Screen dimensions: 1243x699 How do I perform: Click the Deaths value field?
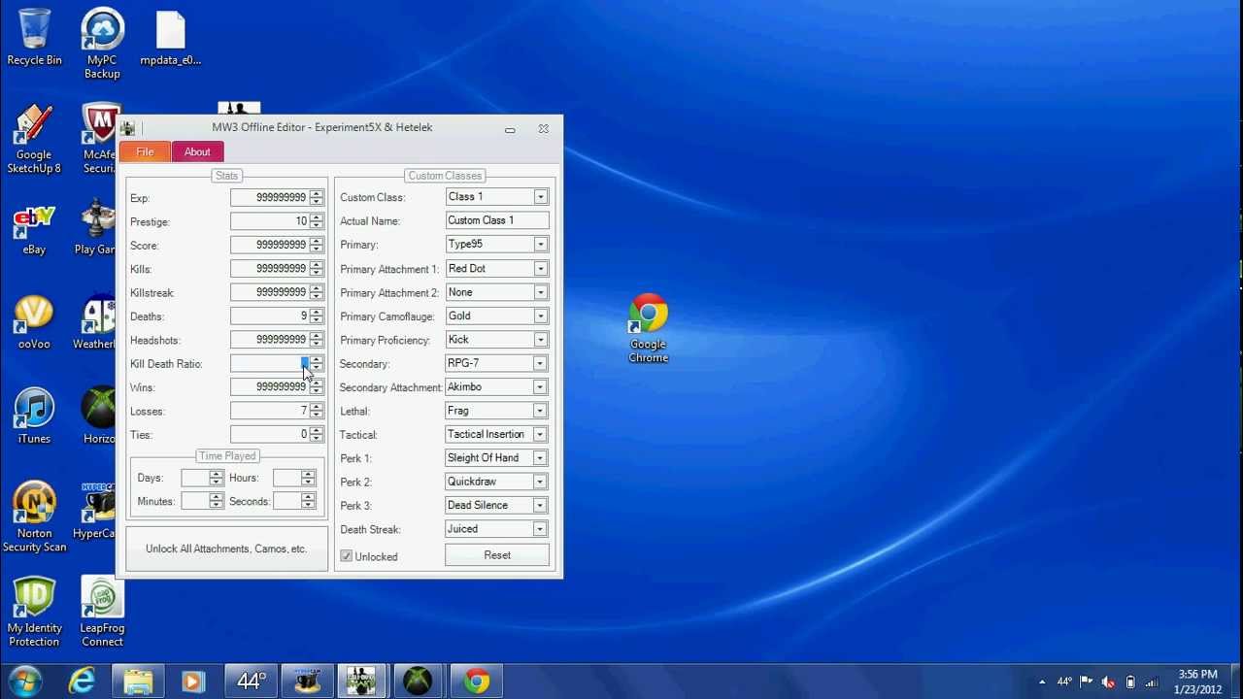[270, 316]
